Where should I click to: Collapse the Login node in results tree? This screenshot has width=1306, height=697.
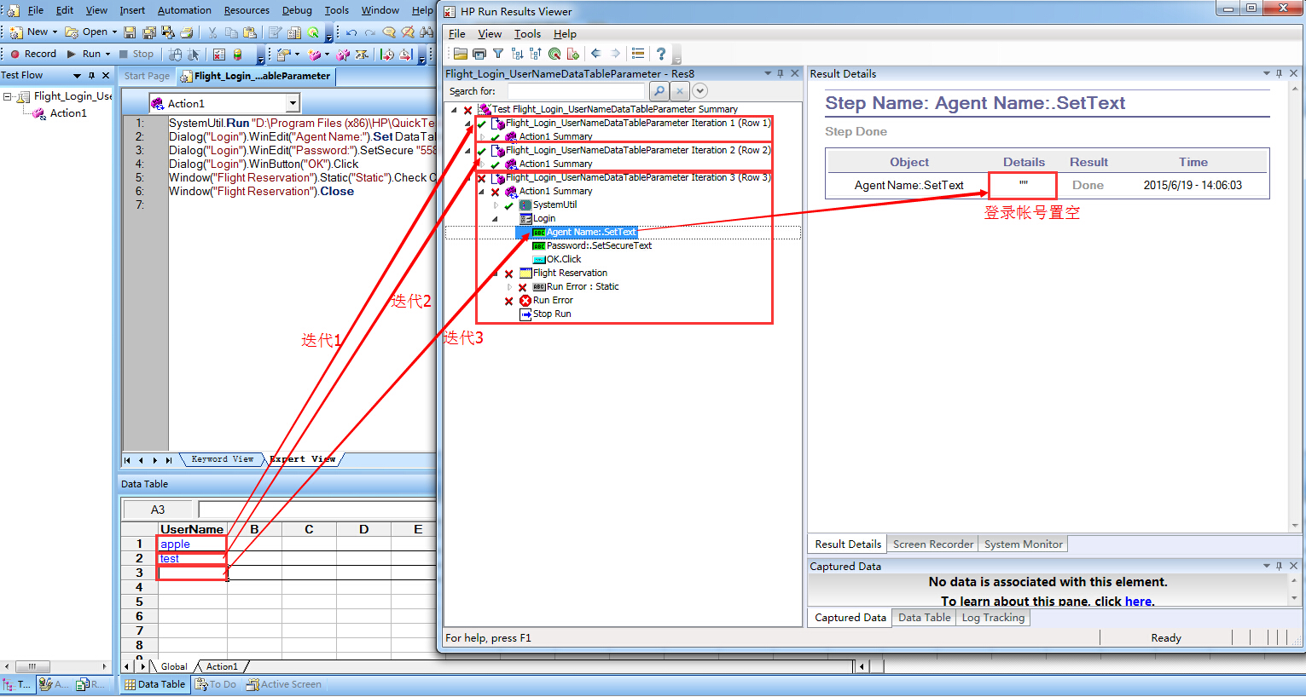496,219
